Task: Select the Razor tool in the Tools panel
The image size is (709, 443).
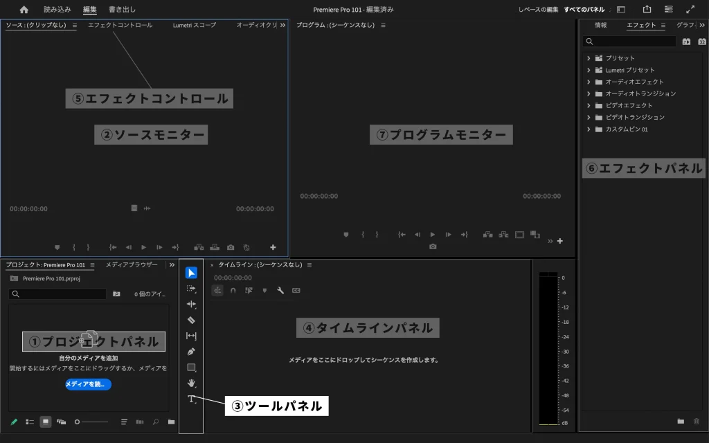Action: [190, 318]
